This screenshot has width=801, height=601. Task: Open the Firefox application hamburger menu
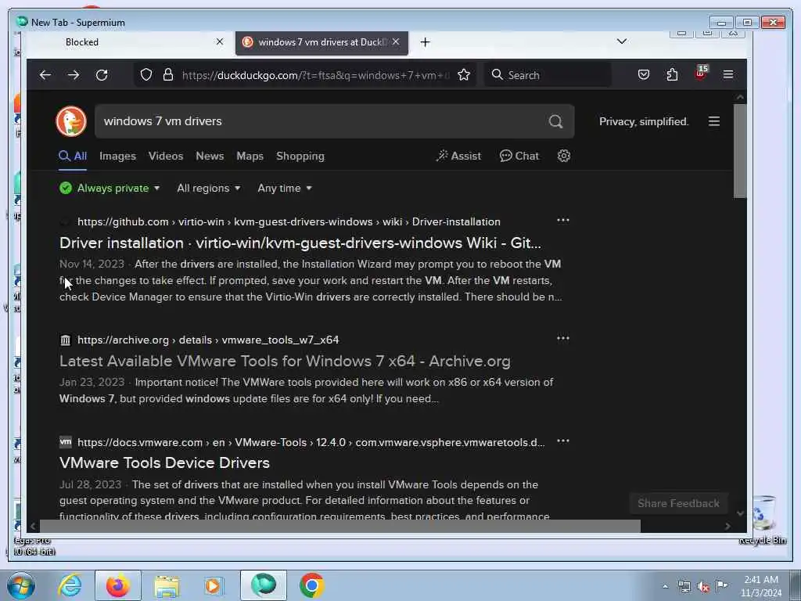(x=728, y=75)
